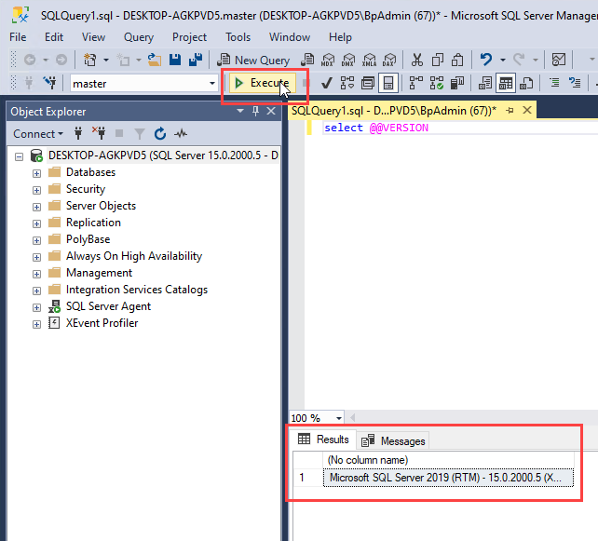Open the Connect dropdown in Object Explorer
This screenshot has height=541, width=598.
[38, 134]
